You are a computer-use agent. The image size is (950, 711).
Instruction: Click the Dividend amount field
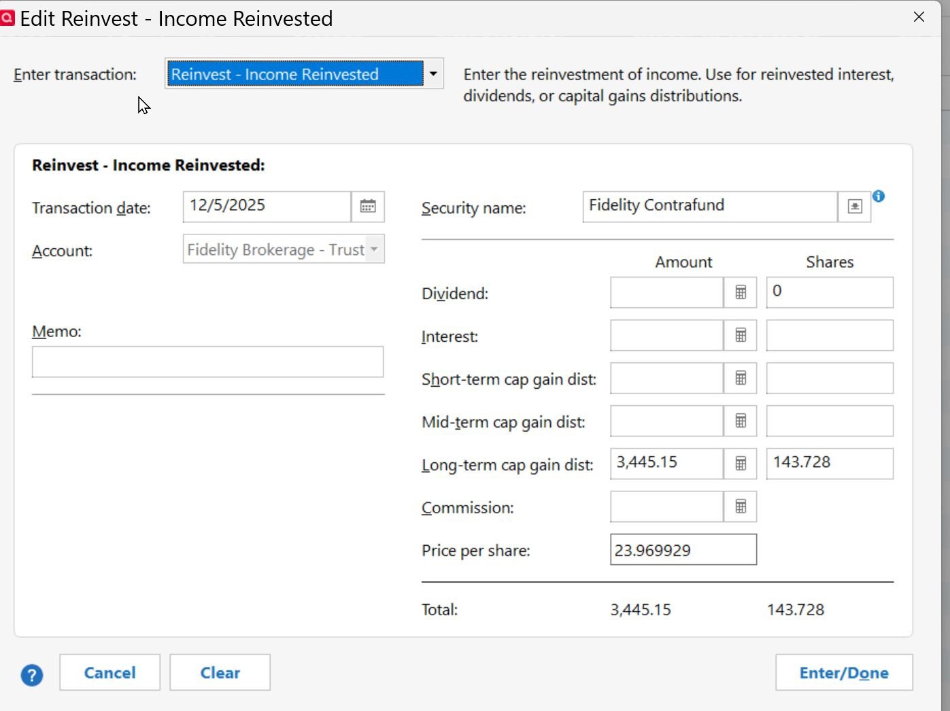(666, 292)
